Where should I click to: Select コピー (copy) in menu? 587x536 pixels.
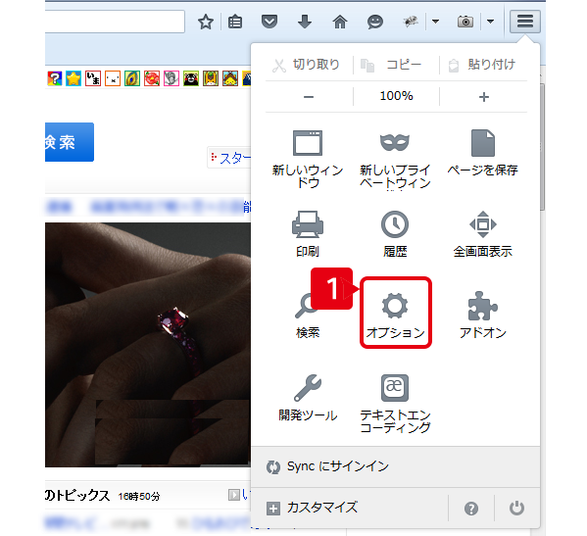[392, 65]
